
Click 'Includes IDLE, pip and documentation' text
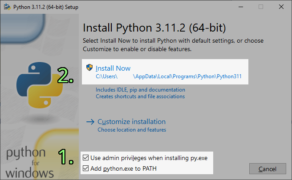tap(140, 90)
